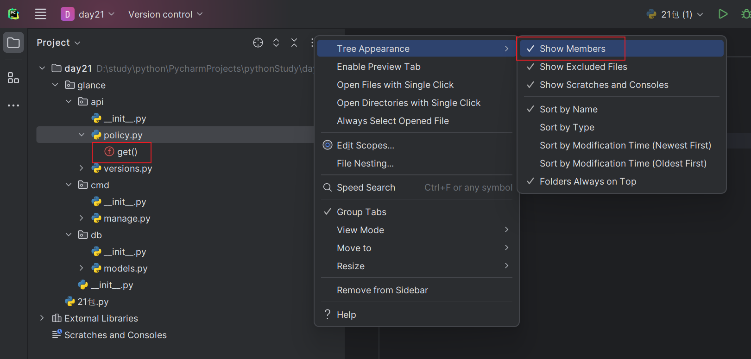Image resolution: width=751 pixels, height=359 pixels.
Task: Open the main hamburger menu
Action: tap(41, 14)
